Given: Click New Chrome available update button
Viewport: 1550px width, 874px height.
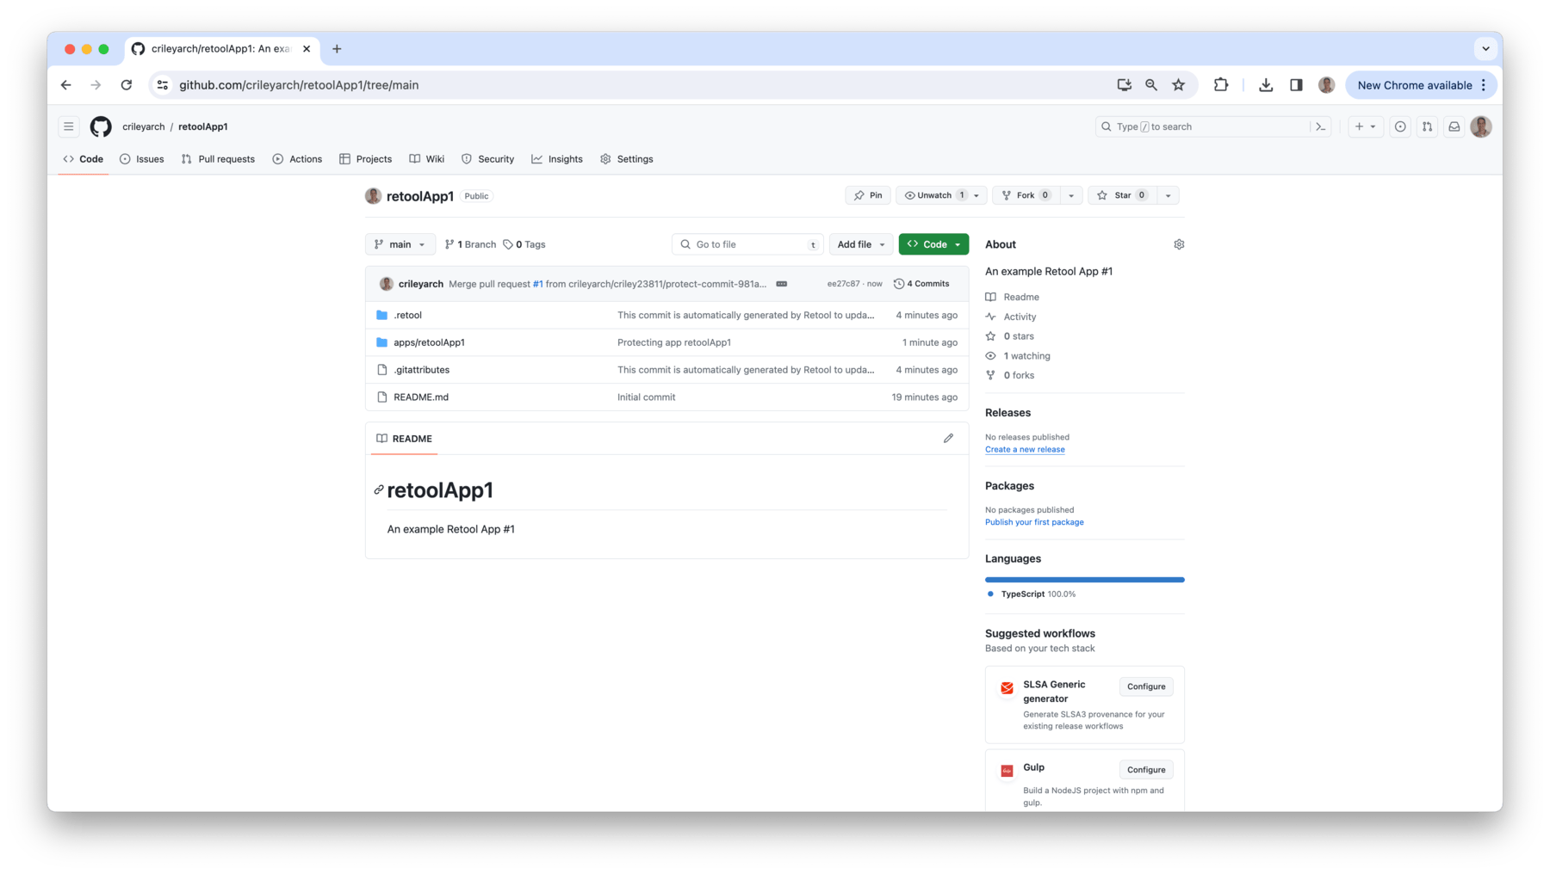Looking at the screenshot, I should [1422, 85].
